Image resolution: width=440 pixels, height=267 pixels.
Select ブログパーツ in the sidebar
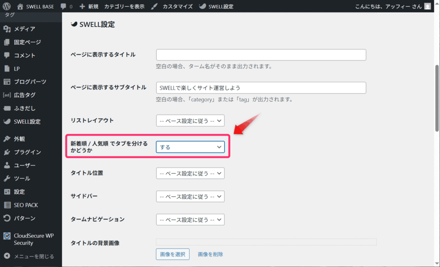pyautogui.click(x=30, y=82)
